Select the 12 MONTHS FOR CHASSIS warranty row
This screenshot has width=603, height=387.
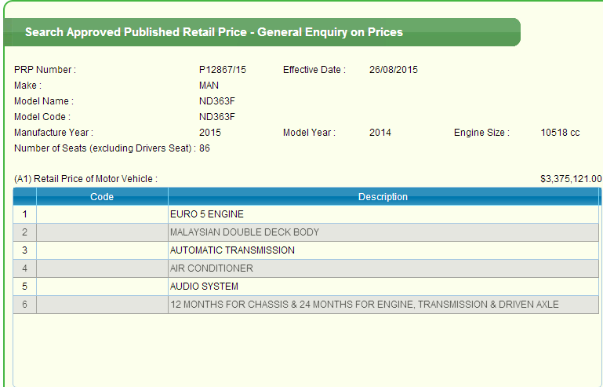[306, 305]
